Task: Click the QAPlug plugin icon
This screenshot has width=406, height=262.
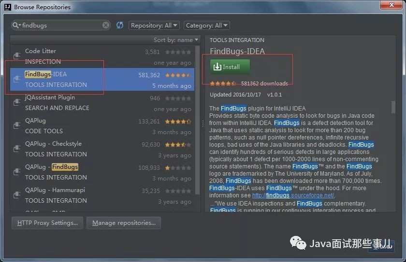Action: click(17, 125)
